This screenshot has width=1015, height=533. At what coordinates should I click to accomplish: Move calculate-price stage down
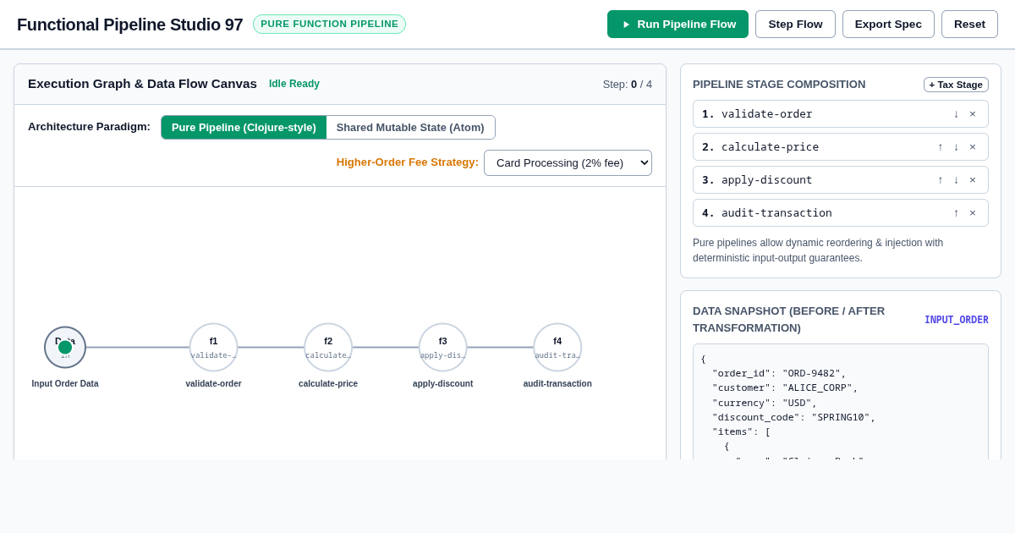957,147
